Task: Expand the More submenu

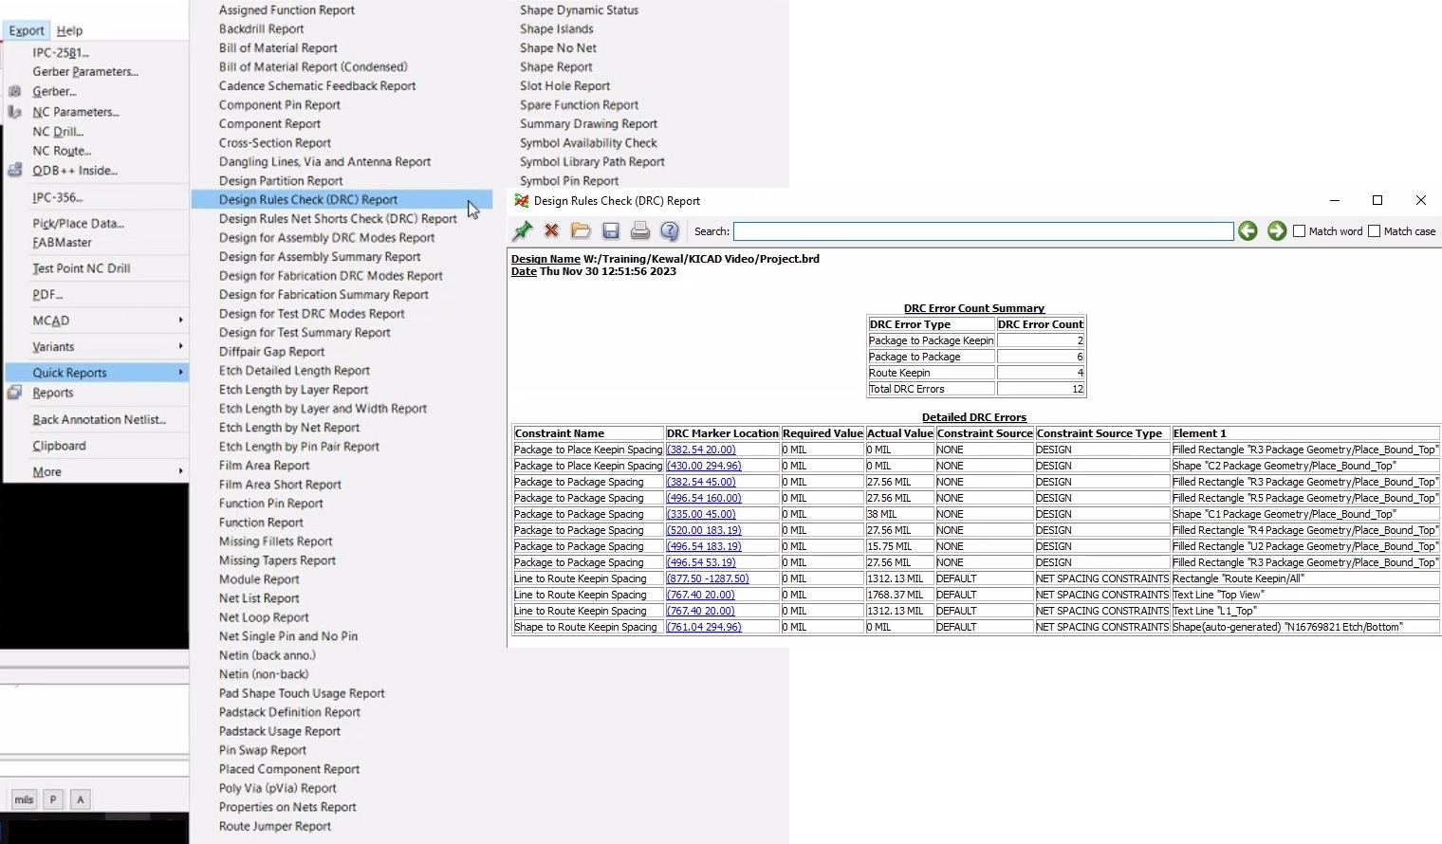Action: click(46, 471)
